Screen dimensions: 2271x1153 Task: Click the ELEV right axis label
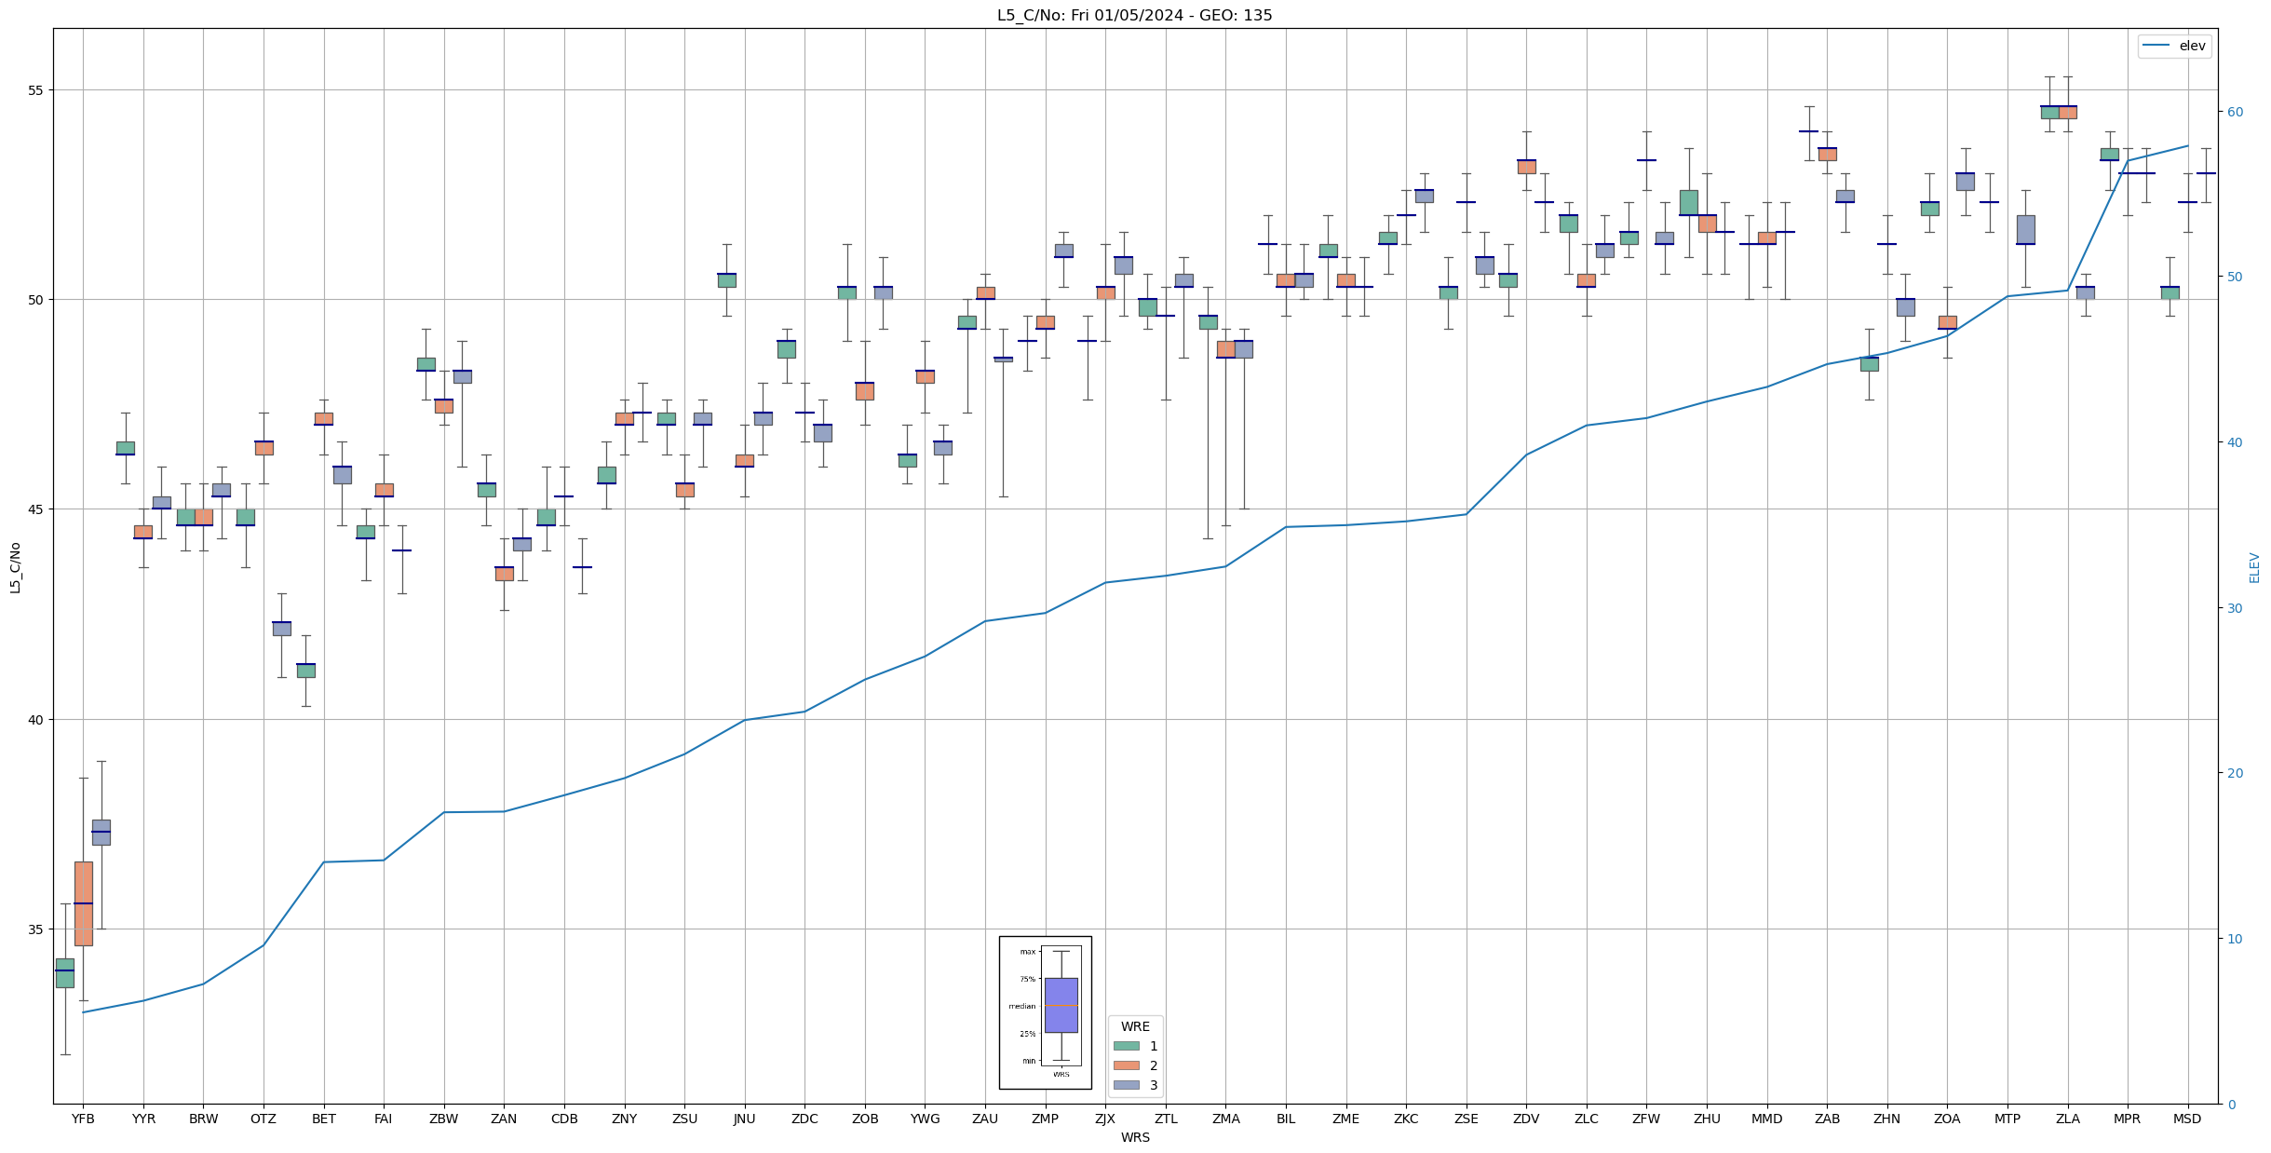point(2254,567)
